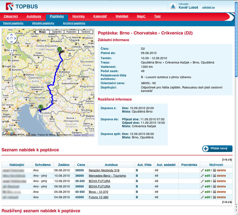238x215 pixels.
Task: Click the delete cross icon in the 39000 row
Action: (214, 186)
